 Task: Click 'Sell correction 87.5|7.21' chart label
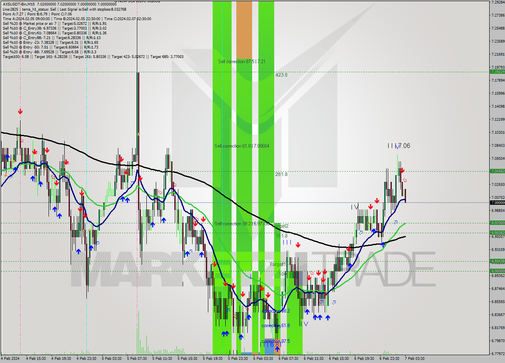241,62
